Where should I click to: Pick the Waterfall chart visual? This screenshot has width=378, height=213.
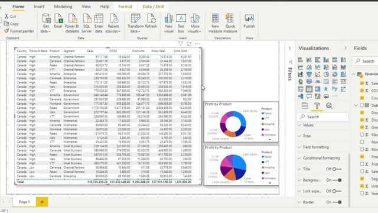coord(301,75)
